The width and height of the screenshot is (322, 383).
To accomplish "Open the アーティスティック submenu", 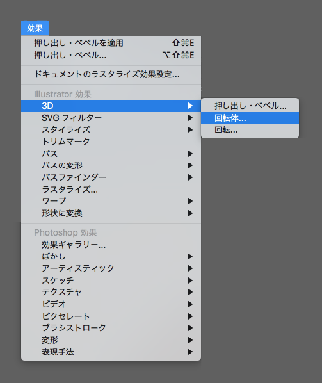I will [111, 268].
